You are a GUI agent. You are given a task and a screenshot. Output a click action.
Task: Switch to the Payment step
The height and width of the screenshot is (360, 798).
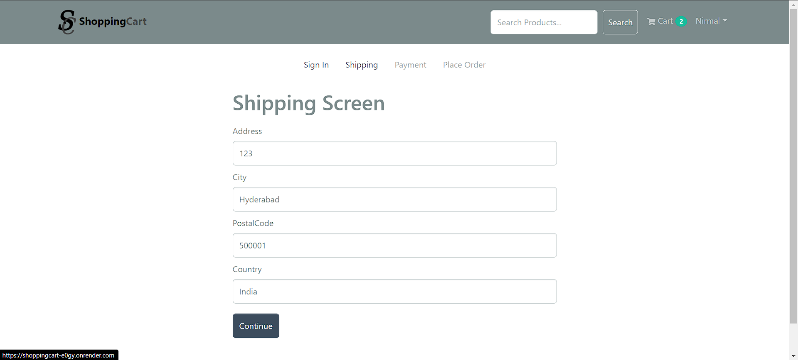click(x=410, y=65)
